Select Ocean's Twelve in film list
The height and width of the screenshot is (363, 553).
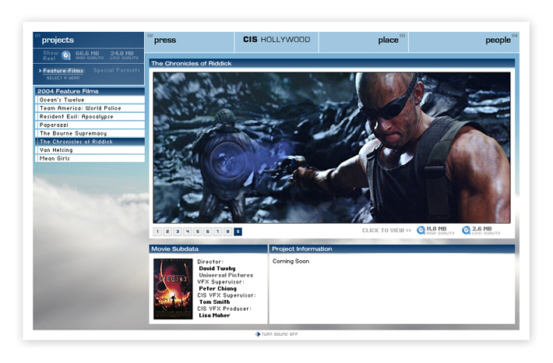pos(90,100)
